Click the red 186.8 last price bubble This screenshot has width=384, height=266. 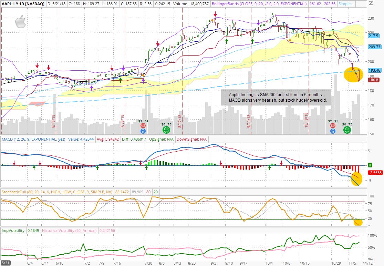[x=374, y=80]
